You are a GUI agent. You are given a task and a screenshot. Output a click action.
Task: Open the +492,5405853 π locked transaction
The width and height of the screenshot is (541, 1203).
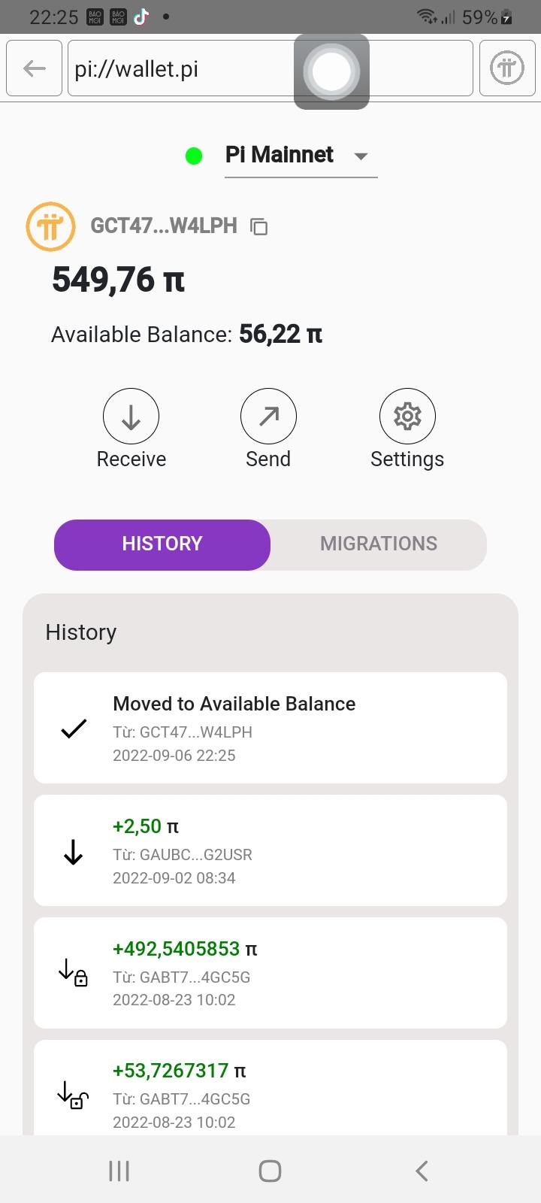270,973
